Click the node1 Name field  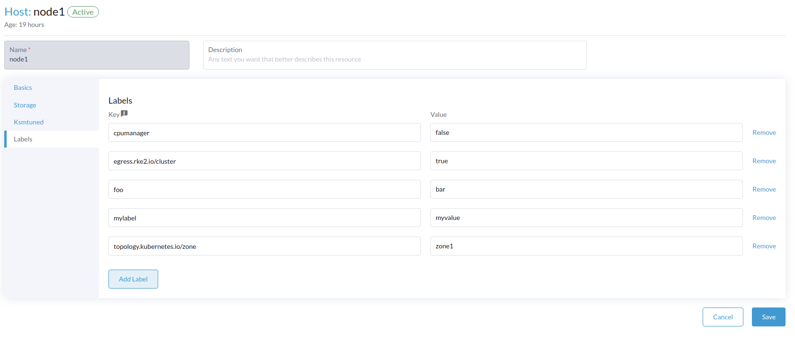[x=97, y=55]
